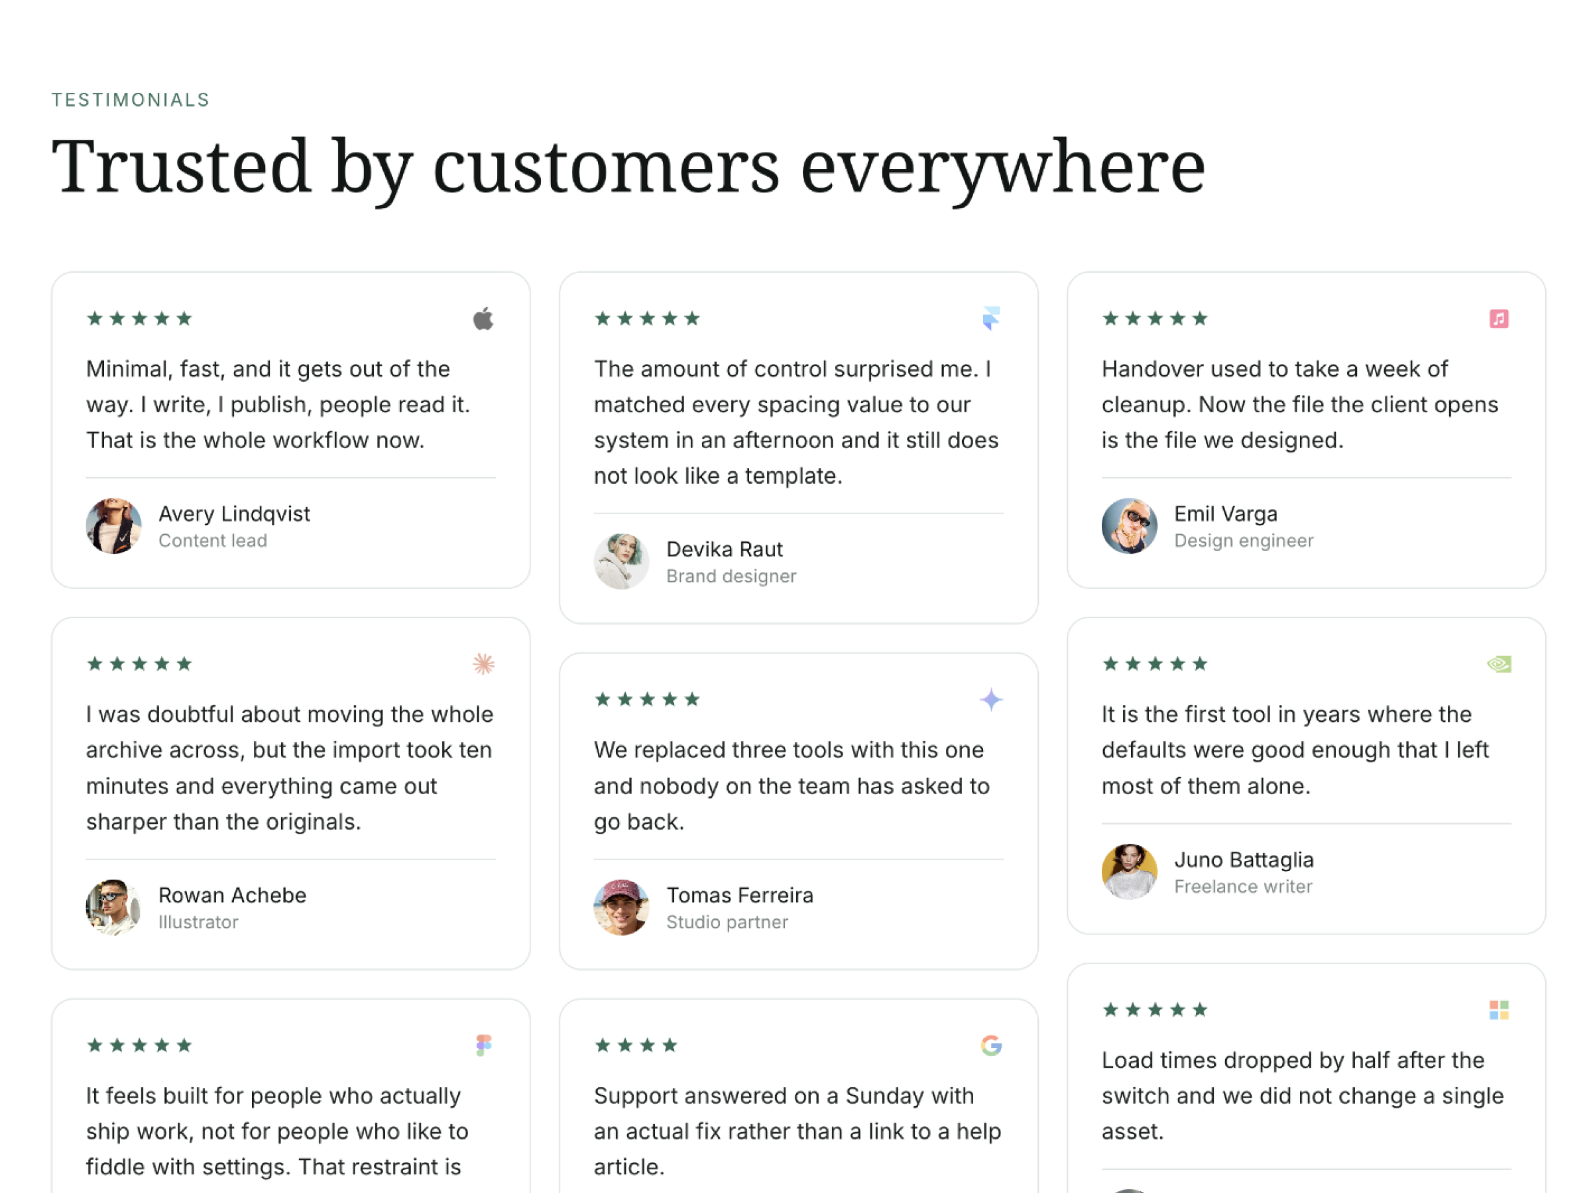Click the Tomas Ferreira name text
Viewport: 1591px width, 1193px height.
tap(739, 895)
